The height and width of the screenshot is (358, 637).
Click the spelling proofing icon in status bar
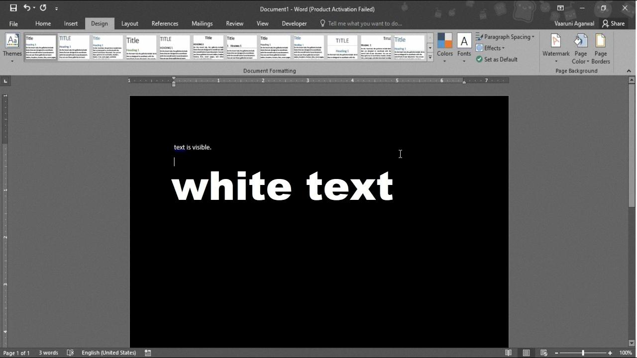click(70, 353)
